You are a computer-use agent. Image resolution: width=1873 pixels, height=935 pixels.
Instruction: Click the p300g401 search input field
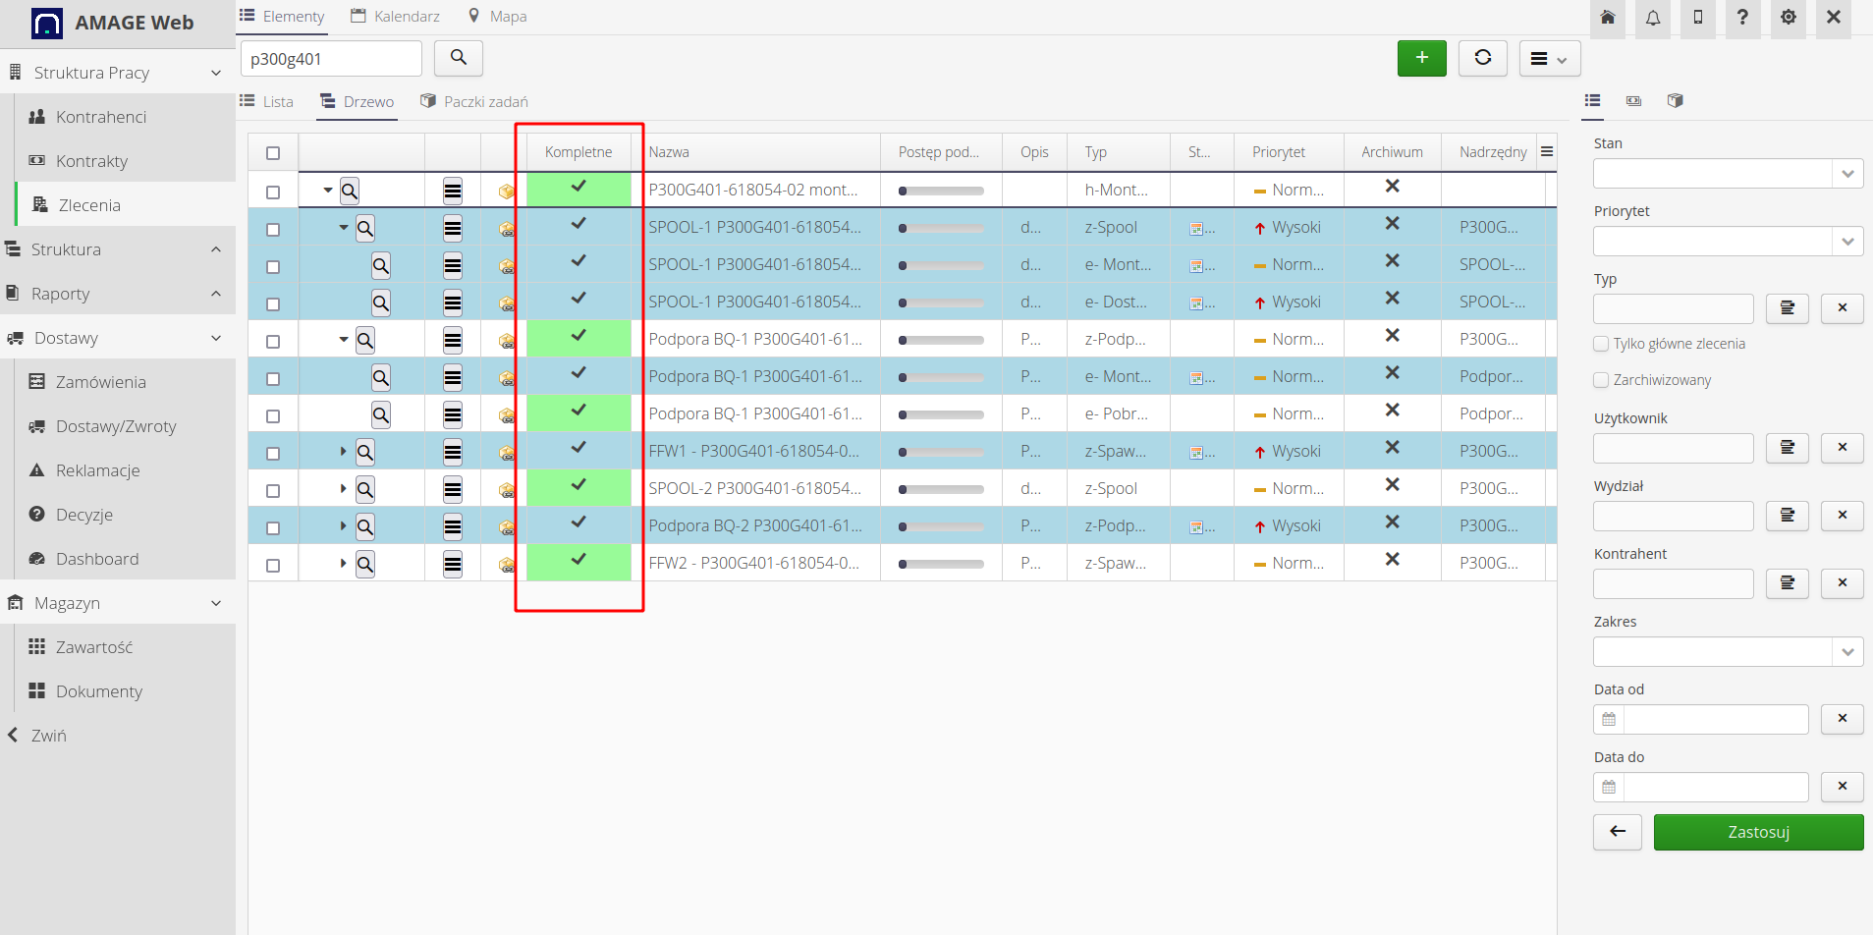tap(330, 58)
